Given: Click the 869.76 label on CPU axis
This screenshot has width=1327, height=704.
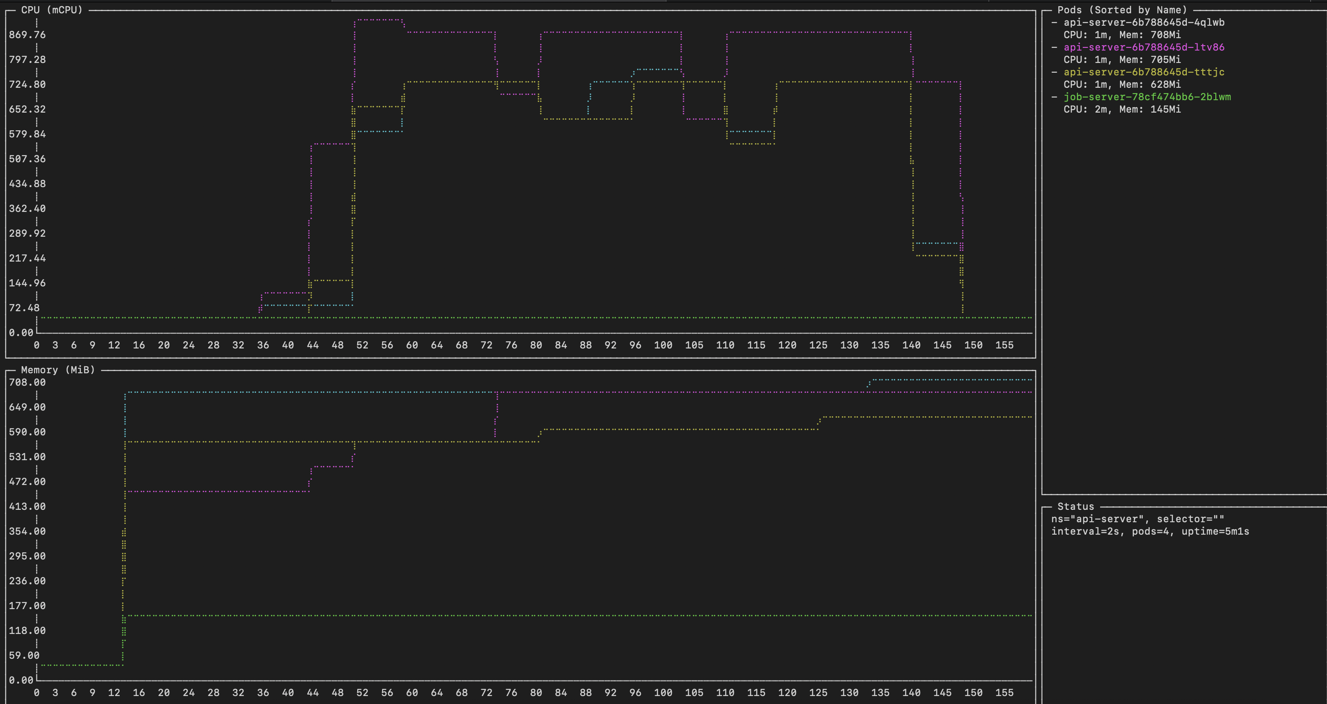Looking at the screenshot, I should (x=27, y=35).
